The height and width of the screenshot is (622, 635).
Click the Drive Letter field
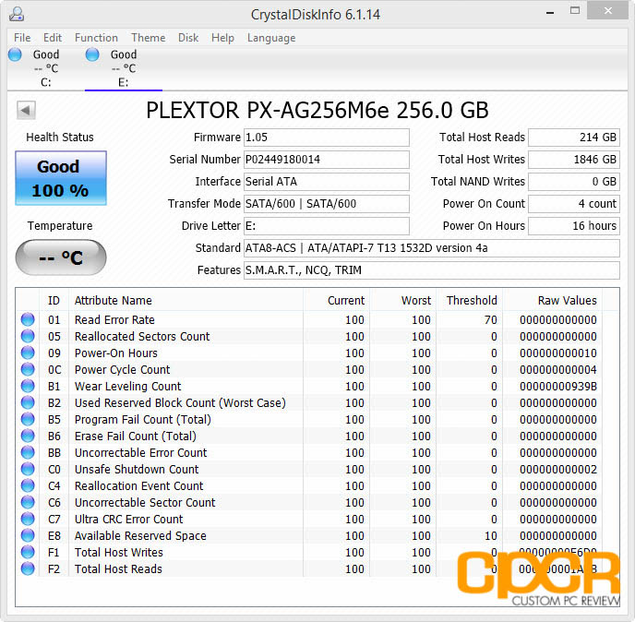click(327, 226)
